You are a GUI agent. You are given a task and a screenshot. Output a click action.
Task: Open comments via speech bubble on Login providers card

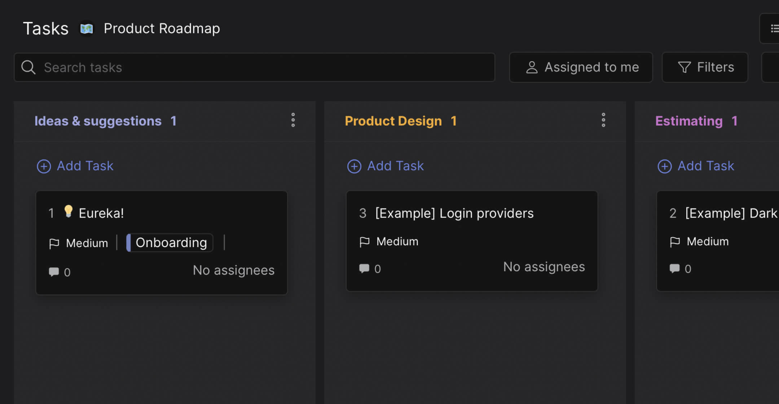click(364, 268)
